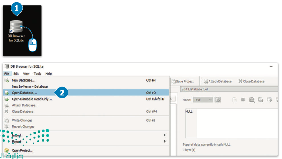Expand the Import submenu arrow

[165, 135]
